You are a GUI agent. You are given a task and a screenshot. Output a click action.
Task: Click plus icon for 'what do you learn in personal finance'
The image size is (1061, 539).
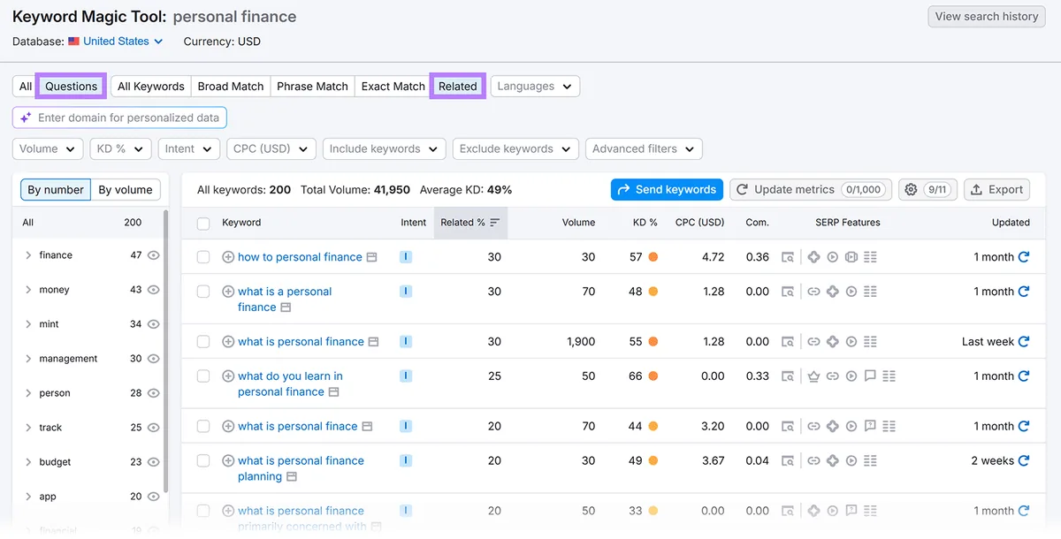tap(228, 376)
